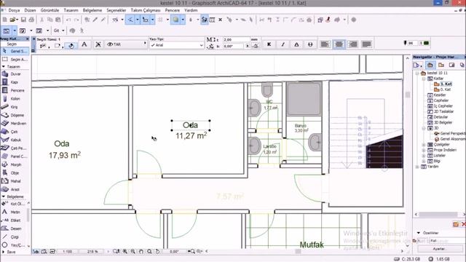The height and width of the screenshot is (262, 466).
Task: Collapse the 3D tree node in Navigator
Action: [x=424, y=128]
